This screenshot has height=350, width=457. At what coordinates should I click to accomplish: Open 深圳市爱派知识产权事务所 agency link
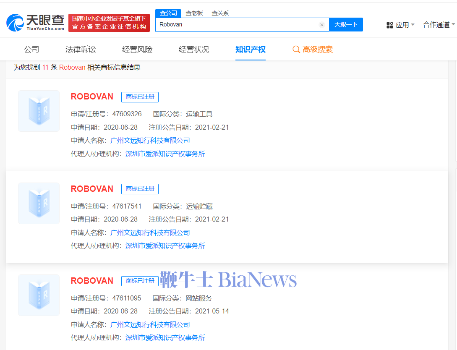165,154
